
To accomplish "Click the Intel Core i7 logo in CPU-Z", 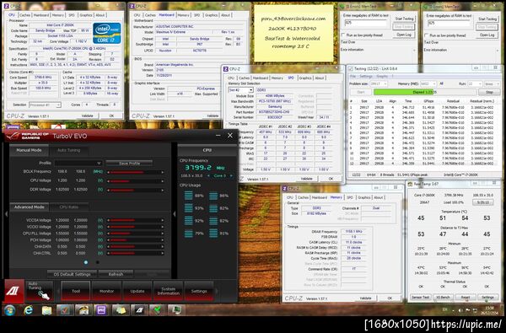I will point(107,33).
